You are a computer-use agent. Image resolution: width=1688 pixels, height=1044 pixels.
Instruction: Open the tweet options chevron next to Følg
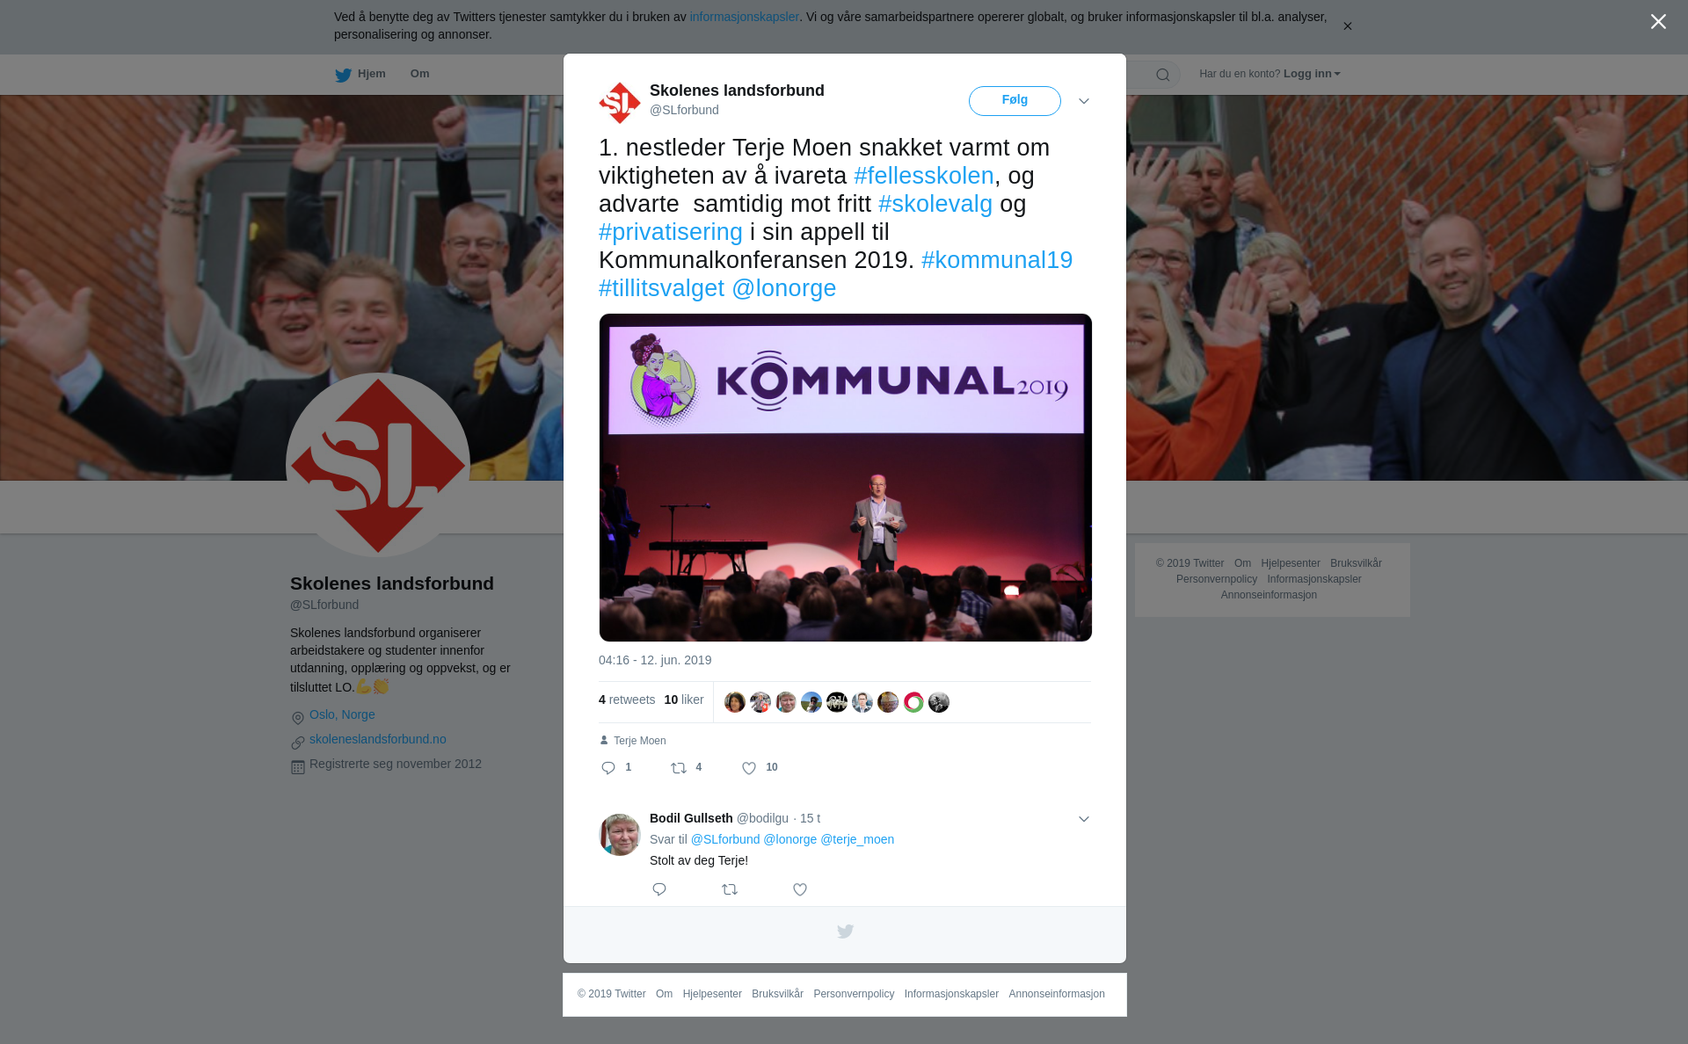click(x=1084, y=101)
